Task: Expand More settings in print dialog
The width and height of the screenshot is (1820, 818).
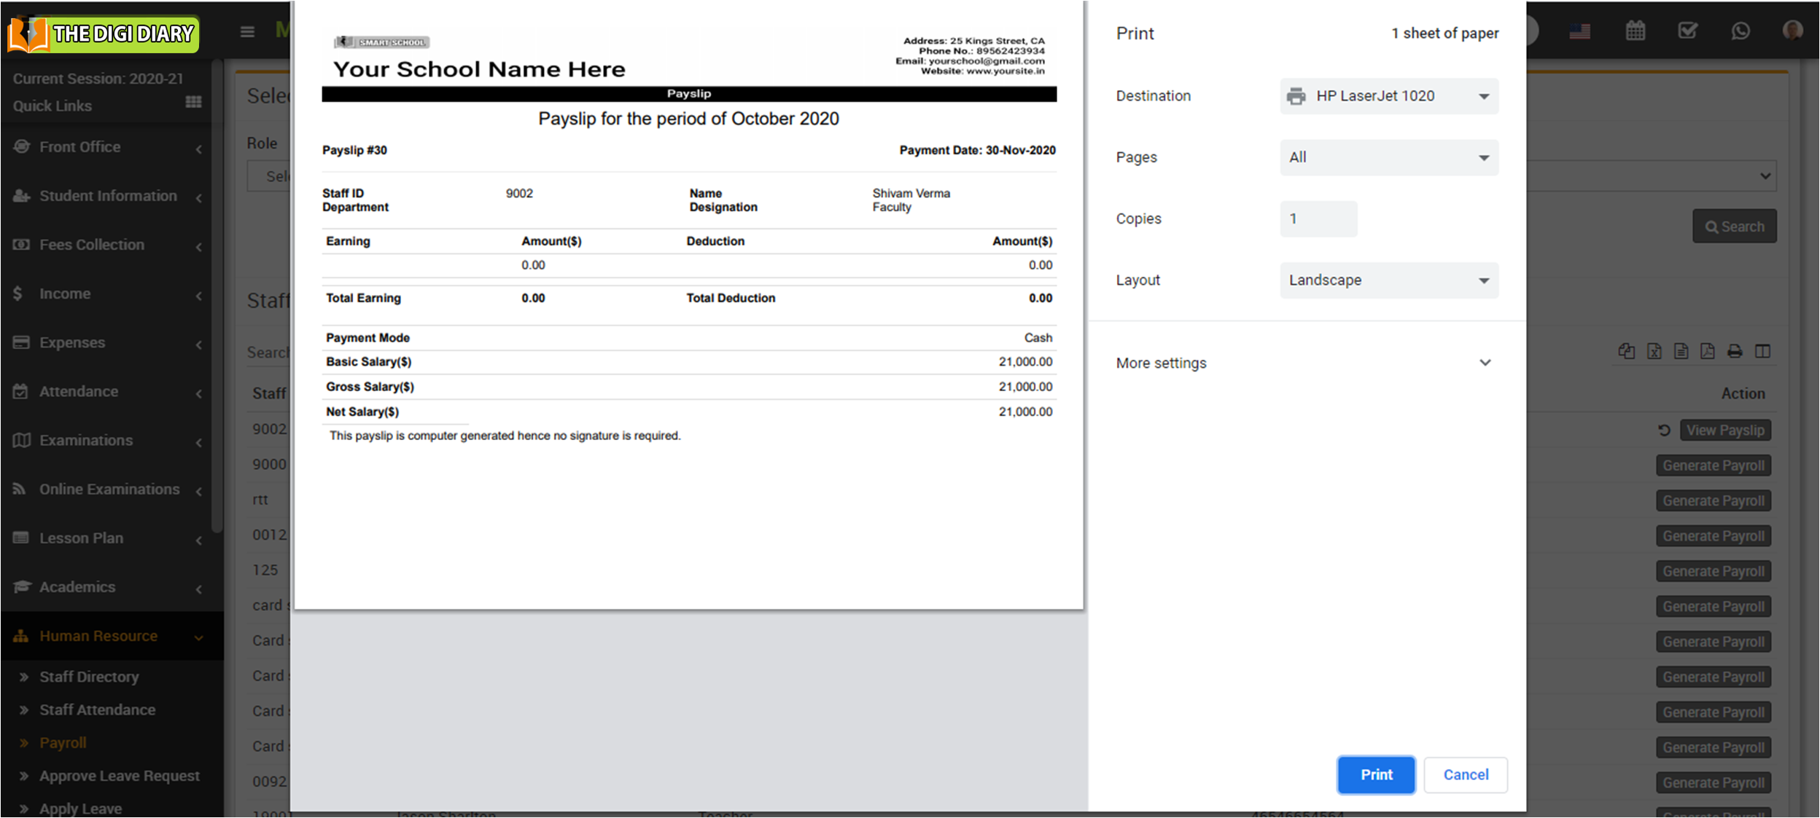Action: coord(1304,363)
